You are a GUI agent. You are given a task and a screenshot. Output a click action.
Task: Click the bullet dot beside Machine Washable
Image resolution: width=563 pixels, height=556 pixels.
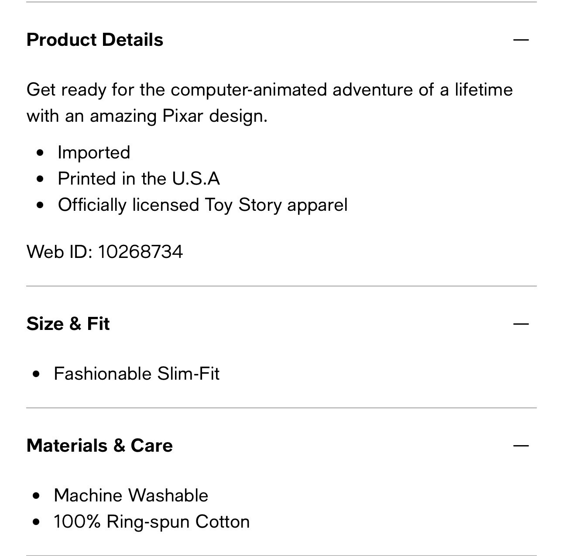click(36, 496)
